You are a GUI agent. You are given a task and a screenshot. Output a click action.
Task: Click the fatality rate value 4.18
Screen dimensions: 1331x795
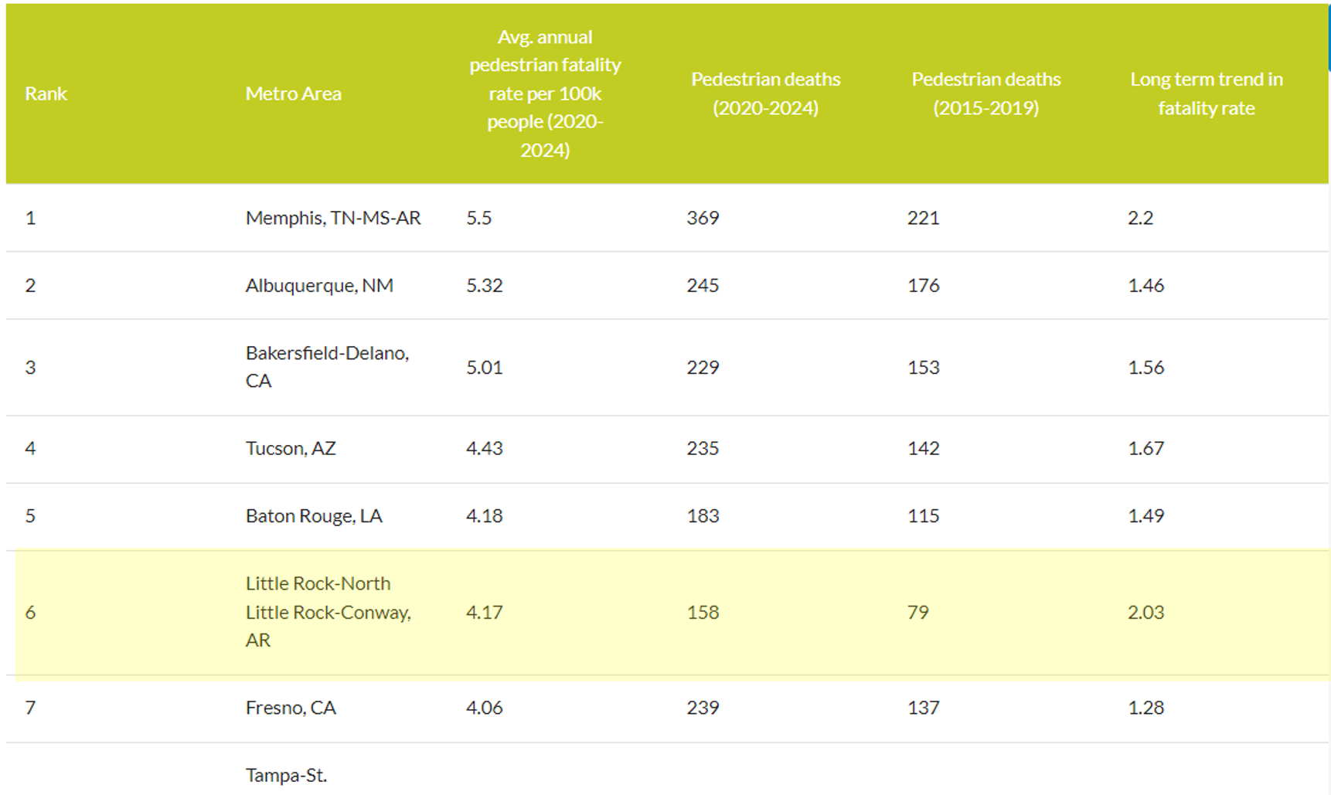[484, 515]
